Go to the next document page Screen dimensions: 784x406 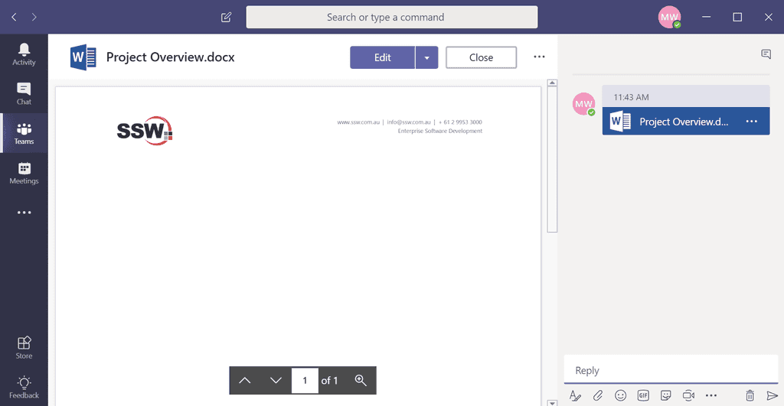276,380
